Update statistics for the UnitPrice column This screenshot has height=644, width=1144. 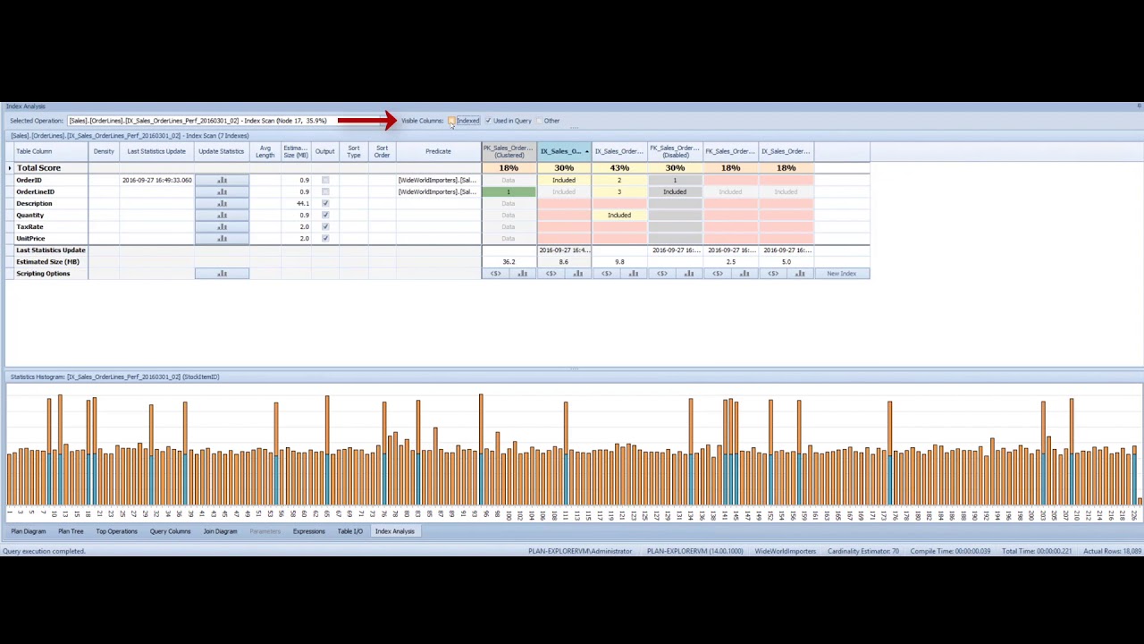tap(222, 239)
